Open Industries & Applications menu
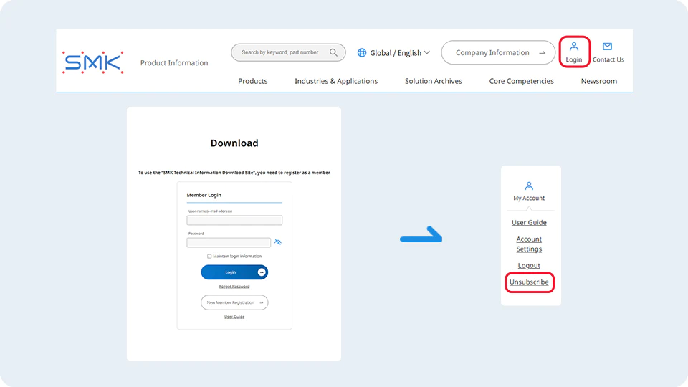This screenshot has width=688, height=387. click(x=336, y=81)
